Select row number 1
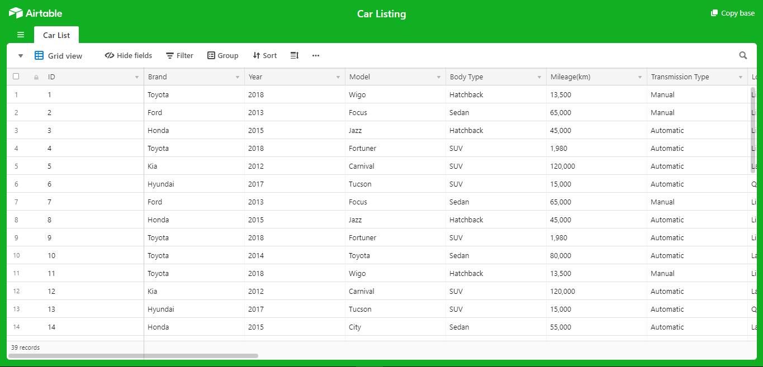This screenshot has height=367, width=763. coord(16,95)
